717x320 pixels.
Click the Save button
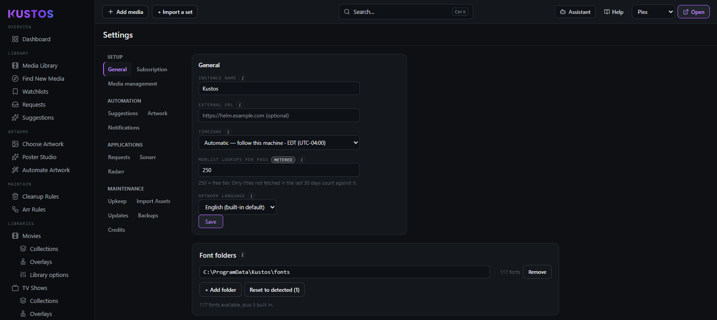(x=211, y=221)
